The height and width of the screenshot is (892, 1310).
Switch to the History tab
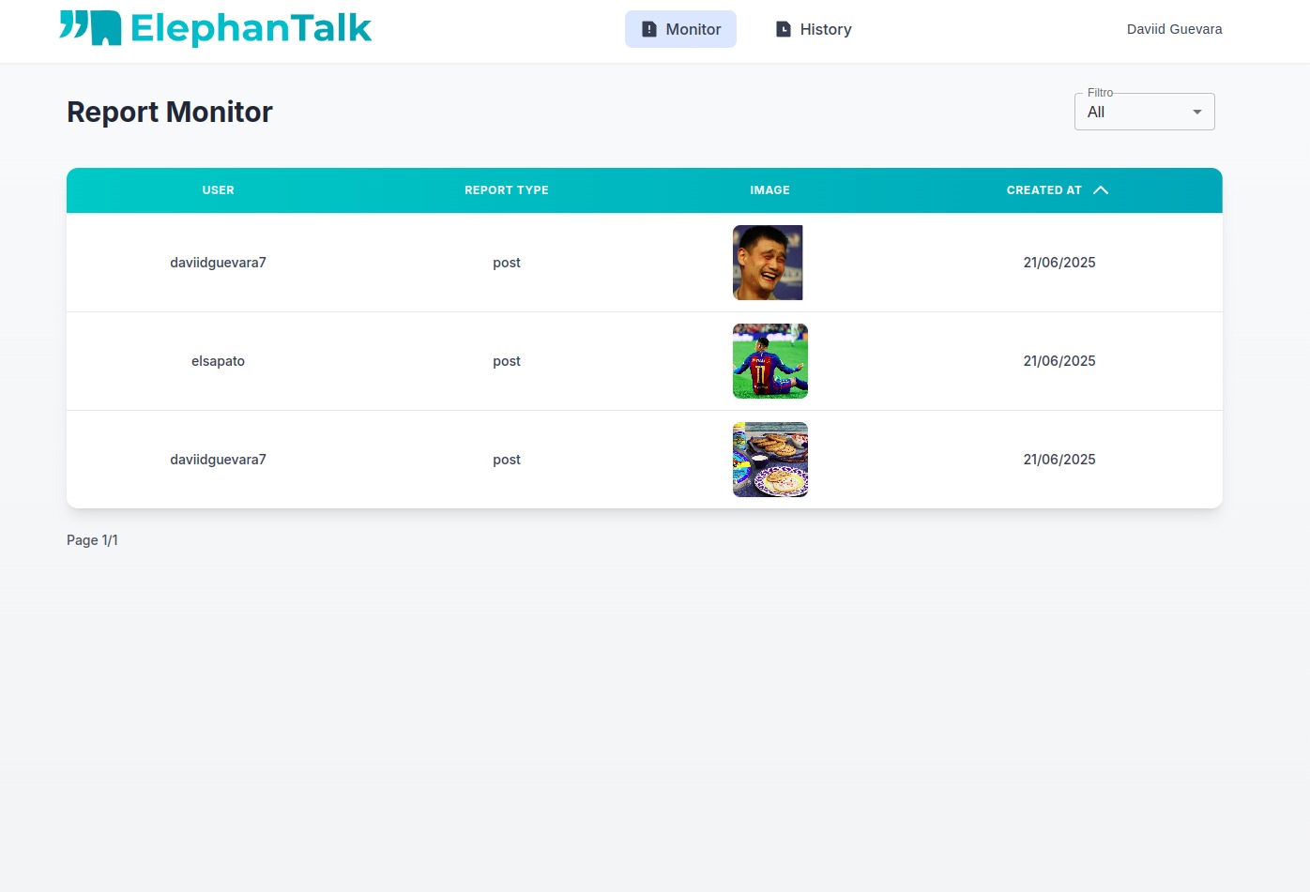[x=814, y=29]
